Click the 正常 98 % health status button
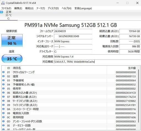This screenshot has width=141, height=131. (x=12, y=40)
